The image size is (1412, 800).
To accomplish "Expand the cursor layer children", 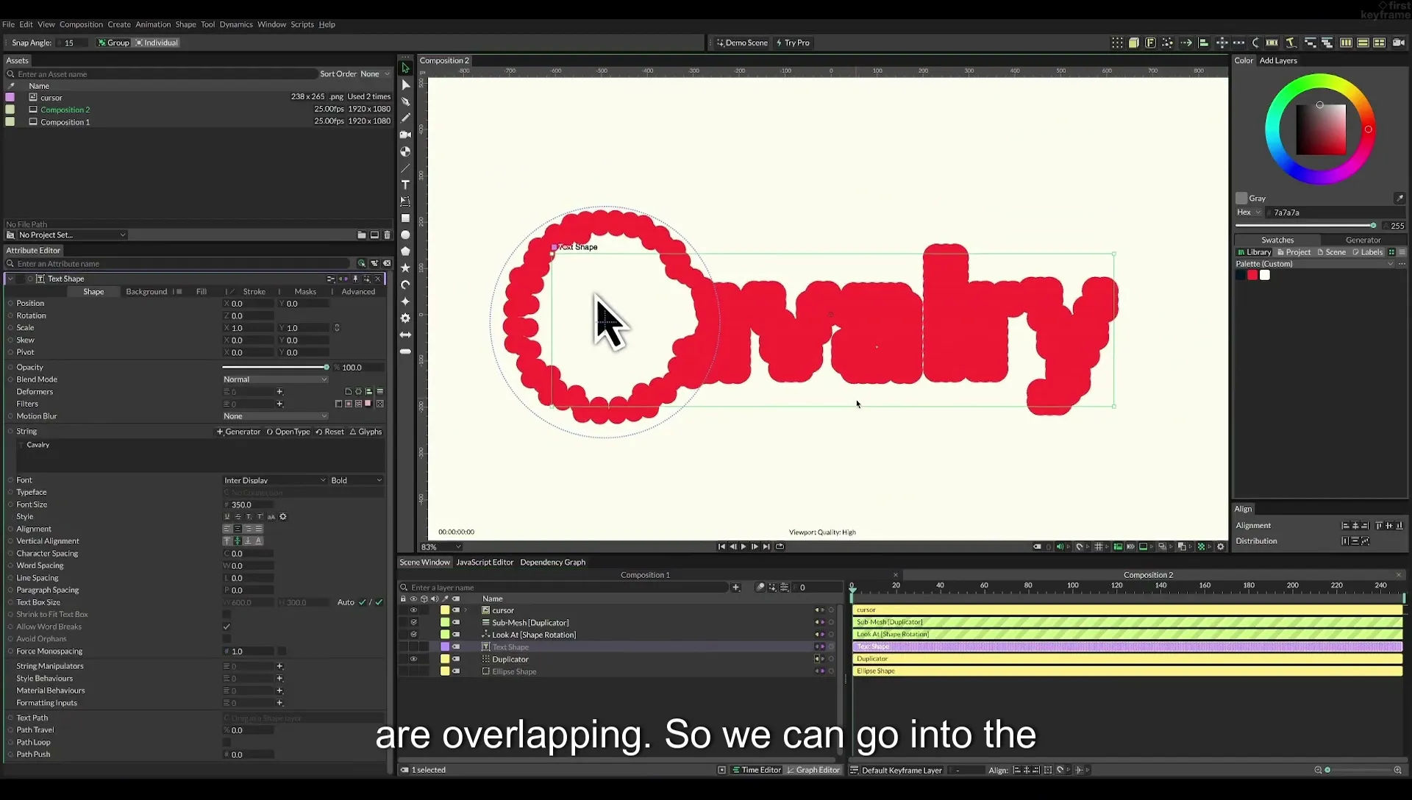I will (466, 610).
